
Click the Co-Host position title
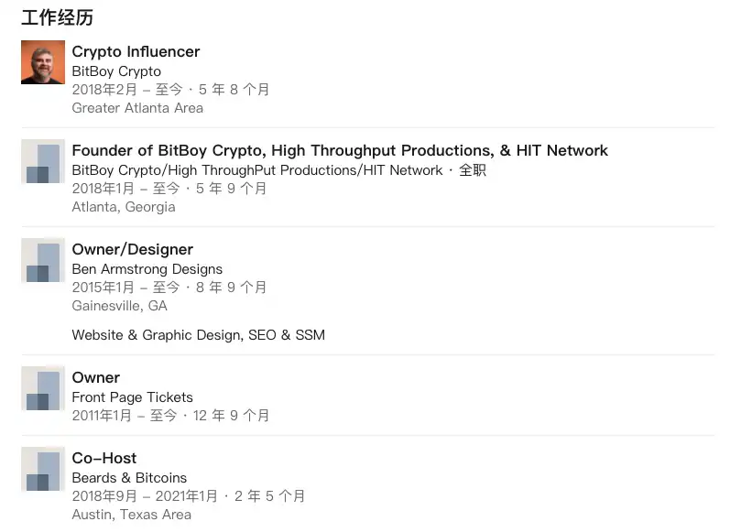coord(104,459)
